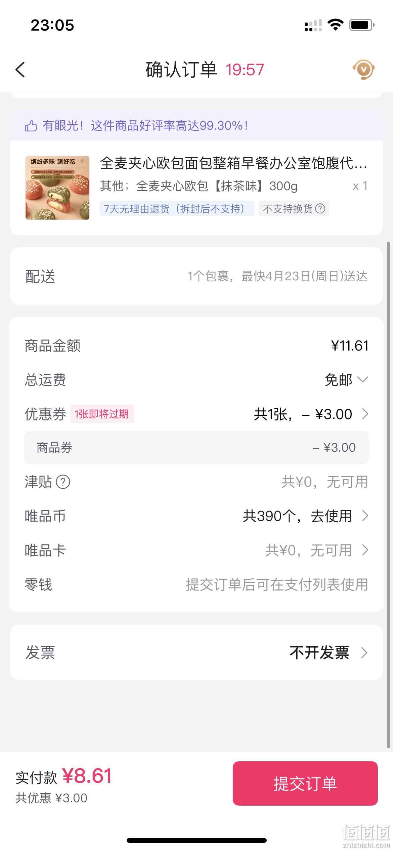
Task: Open the customer service headset icon
Action: pos(363,70)
